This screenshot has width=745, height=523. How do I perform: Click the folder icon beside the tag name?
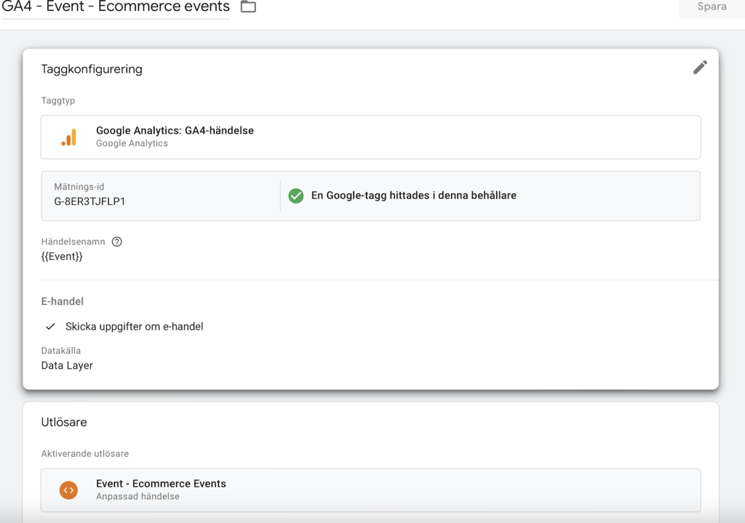point(248,7)
